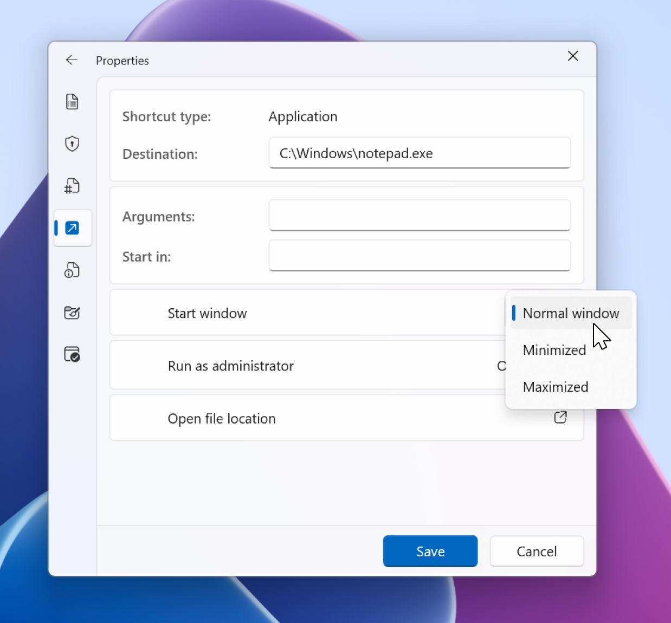This screenshot has height=623, width=671.
Task: Switch to the Compatibility panel
Action: coord(72,354)
